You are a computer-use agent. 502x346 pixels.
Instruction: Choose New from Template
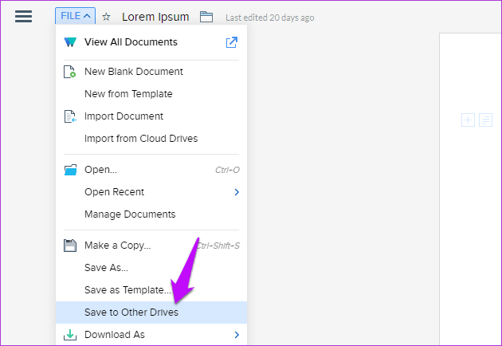(128, 94)
